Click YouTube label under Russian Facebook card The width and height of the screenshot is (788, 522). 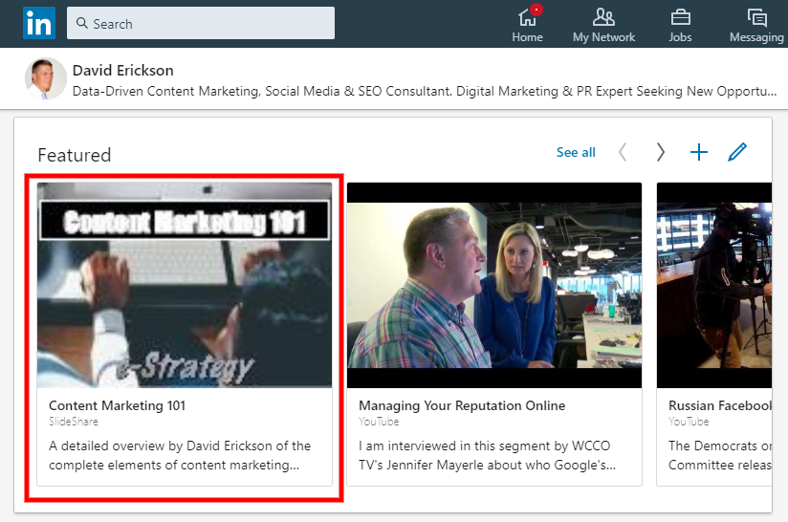[x=689, y=422]
